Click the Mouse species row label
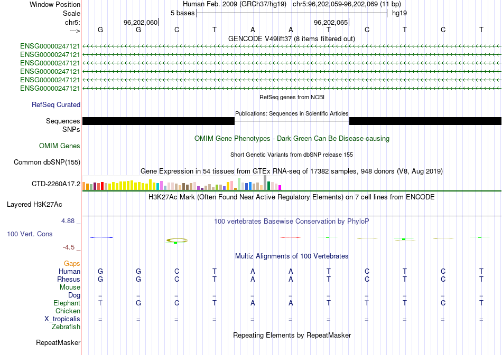Viewport: 502px width, 355px height. click(70, 287)
